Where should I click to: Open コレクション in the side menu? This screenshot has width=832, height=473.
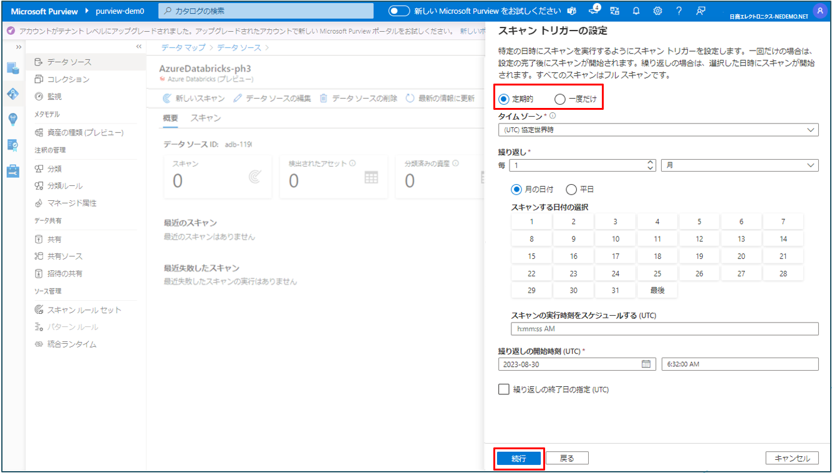tap(68, 79)
